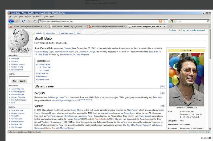Open the Happy Days link in intro
Image resolution: width=213 pixels, height=141 pixels.
point(48,51)
